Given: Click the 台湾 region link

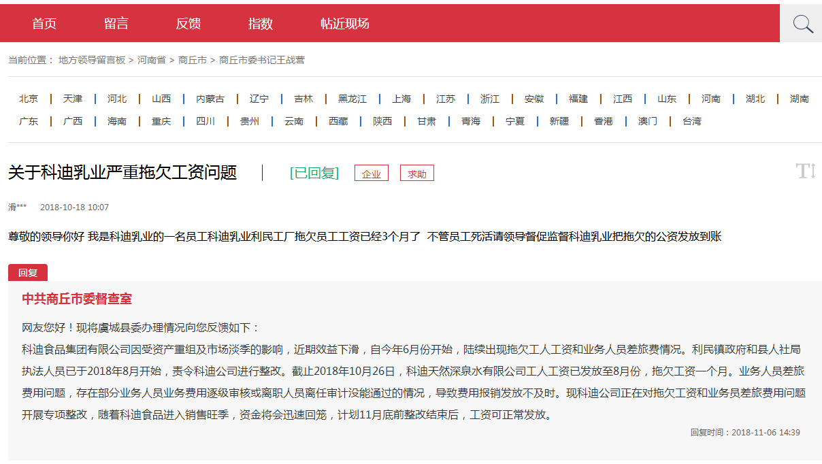Looking at the screenshot, I should tap(691, 121).
